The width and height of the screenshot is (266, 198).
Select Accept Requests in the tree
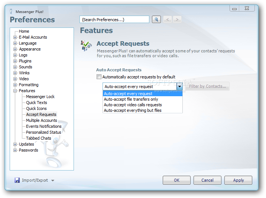41,114
